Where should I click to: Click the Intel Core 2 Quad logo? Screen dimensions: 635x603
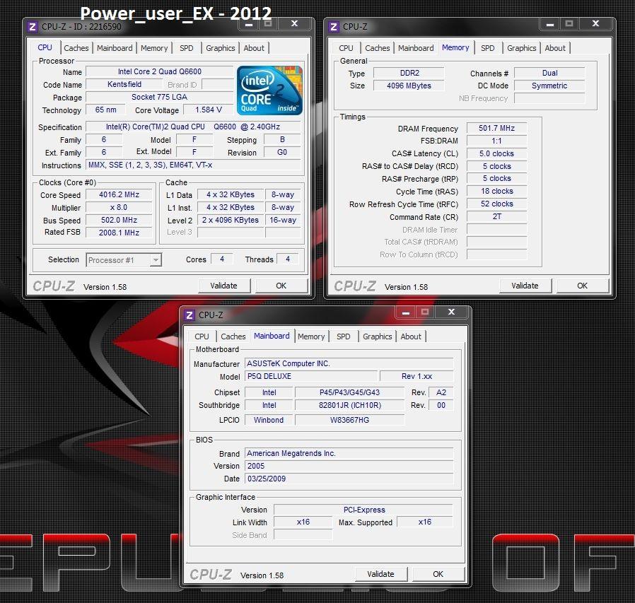(x=269, y=90)
